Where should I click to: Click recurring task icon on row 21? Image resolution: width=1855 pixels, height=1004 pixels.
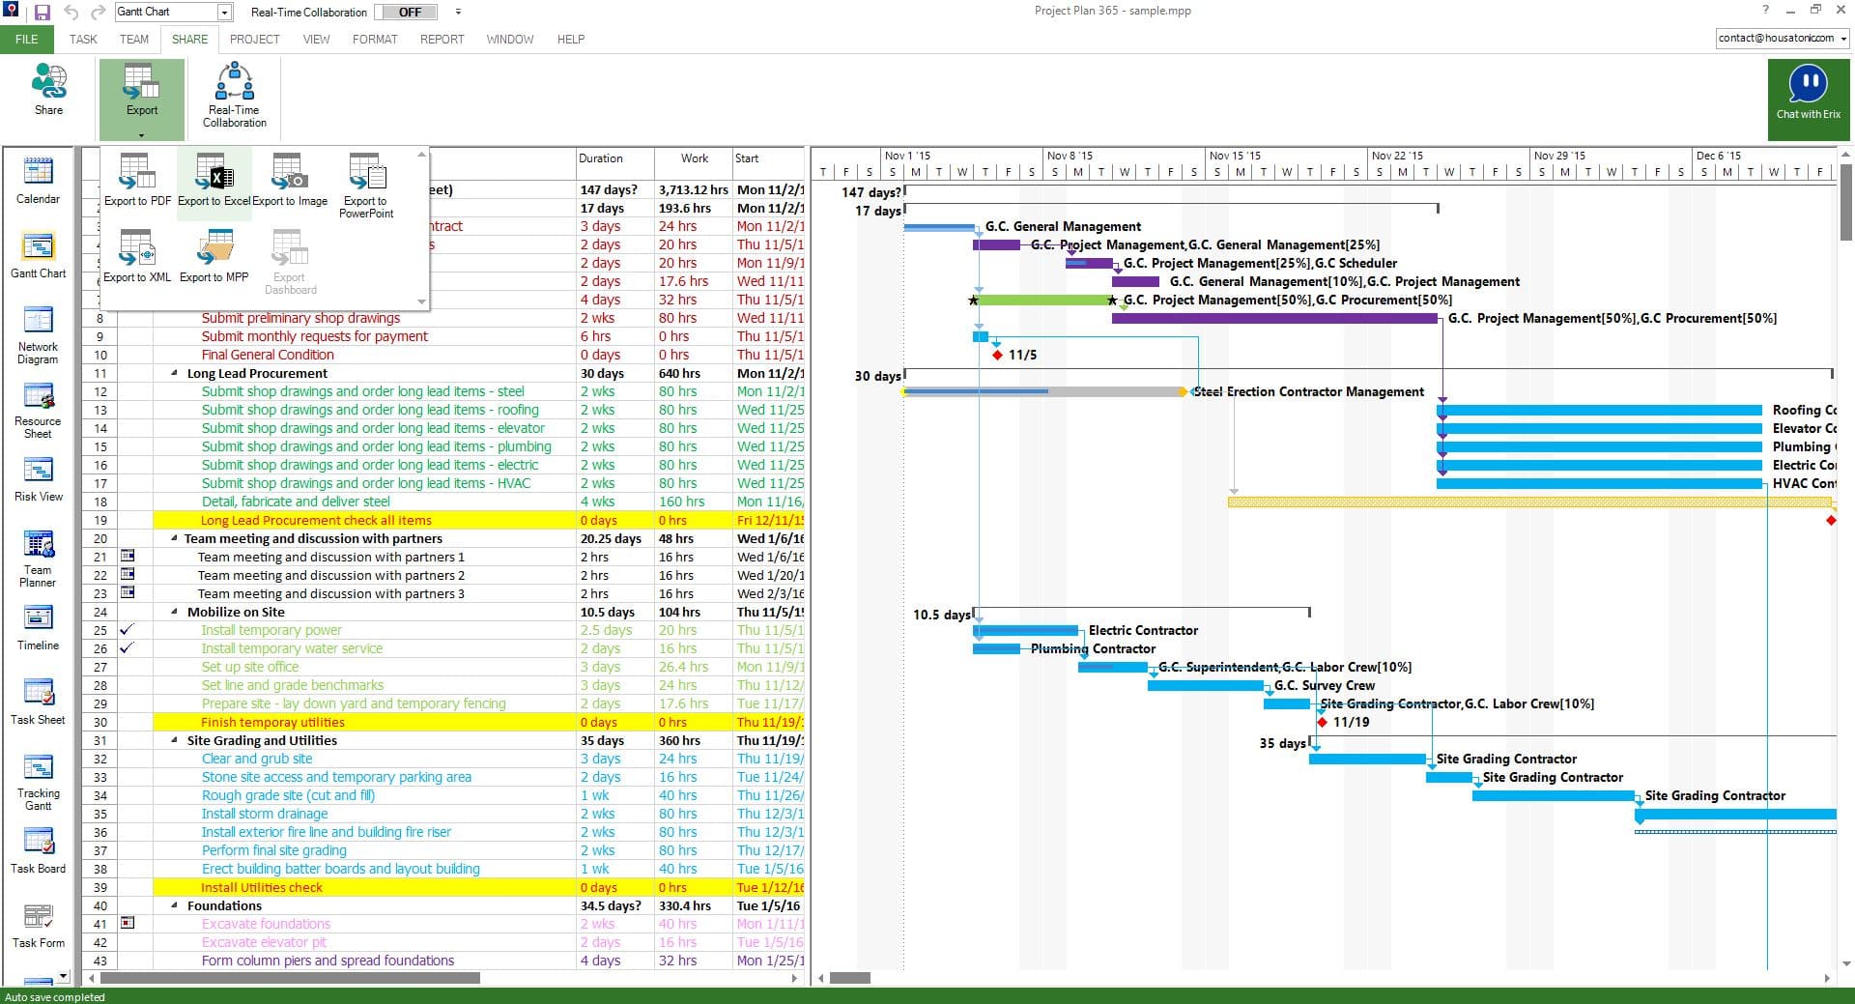click(128, 557)
